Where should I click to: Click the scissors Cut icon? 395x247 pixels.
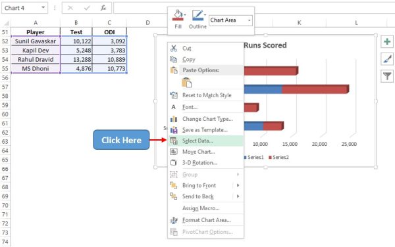point(174,48)
